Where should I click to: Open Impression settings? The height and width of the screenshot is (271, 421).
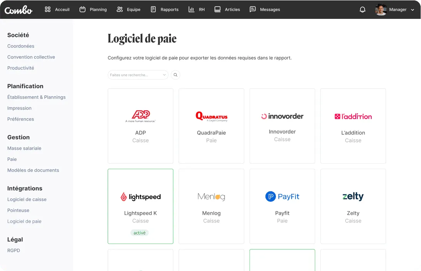click(x=19, y=108)
